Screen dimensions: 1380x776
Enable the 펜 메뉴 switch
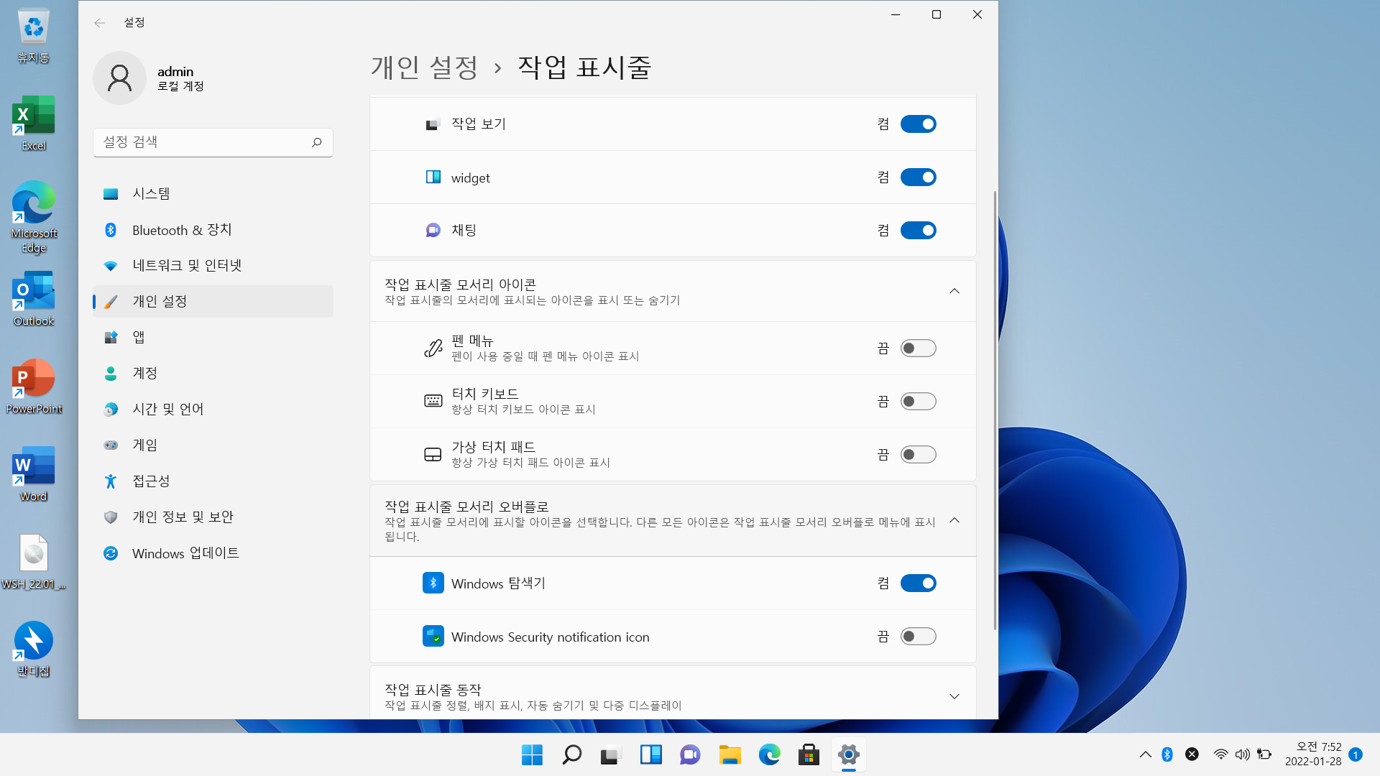(x=918, y=348)
